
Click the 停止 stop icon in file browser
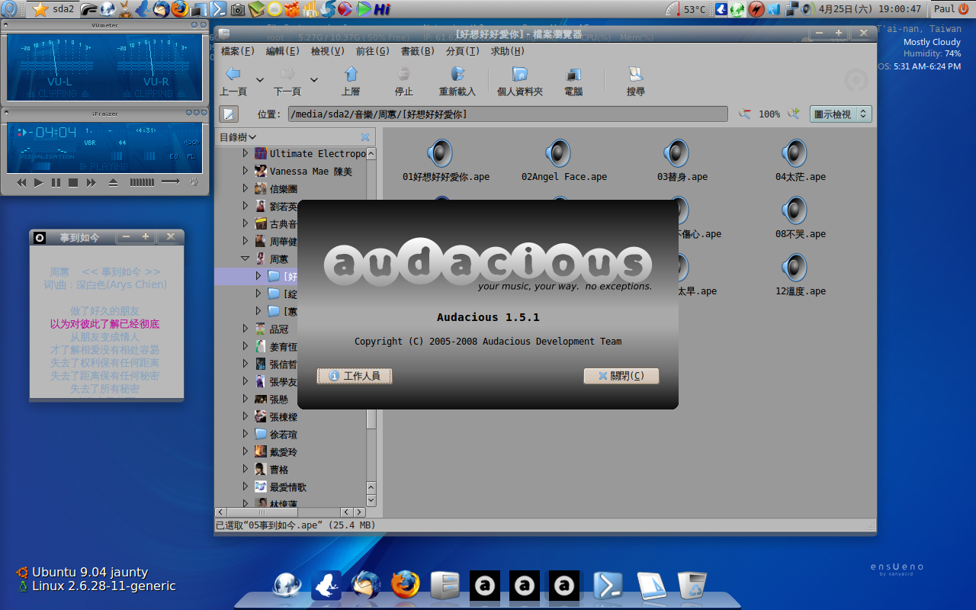(x=404, y=74)
